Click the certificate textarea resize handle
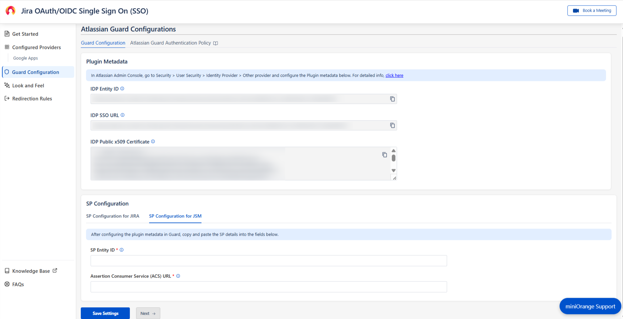Viewport: 623px width, 319px height. 394,178
